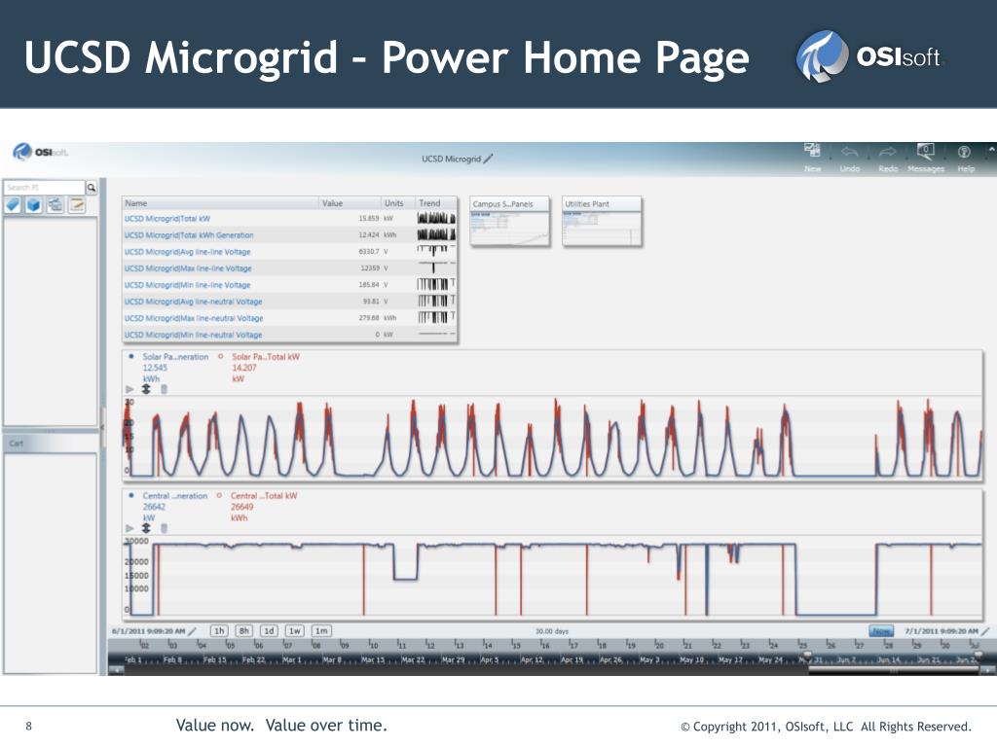Sort the table by the Name column header
This screenshot has width=997, height=747.
[220, 203]
